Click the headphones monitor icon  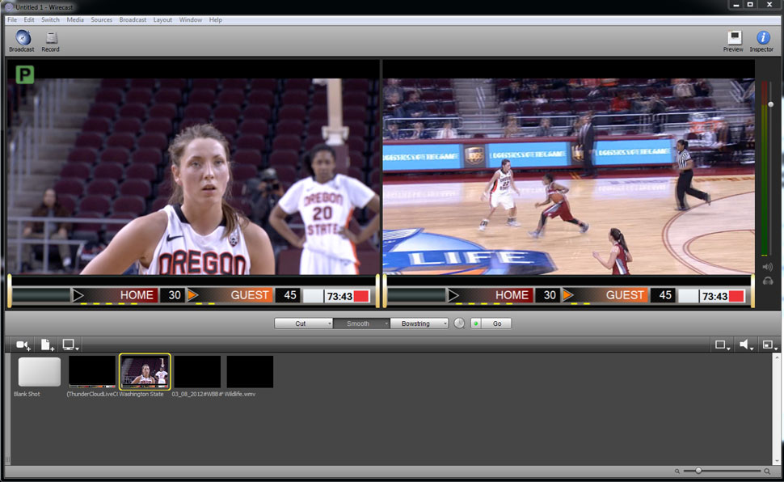click(767, 281)
